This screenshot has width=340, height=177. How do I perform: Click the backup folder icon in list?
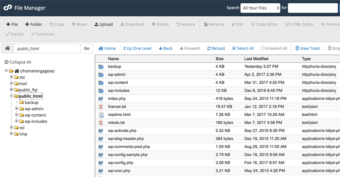coord(101,67)
